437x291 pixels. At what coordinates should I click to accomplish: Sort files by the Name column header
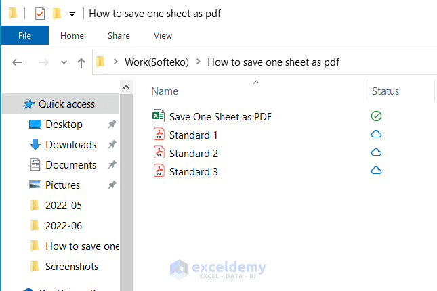165,91
